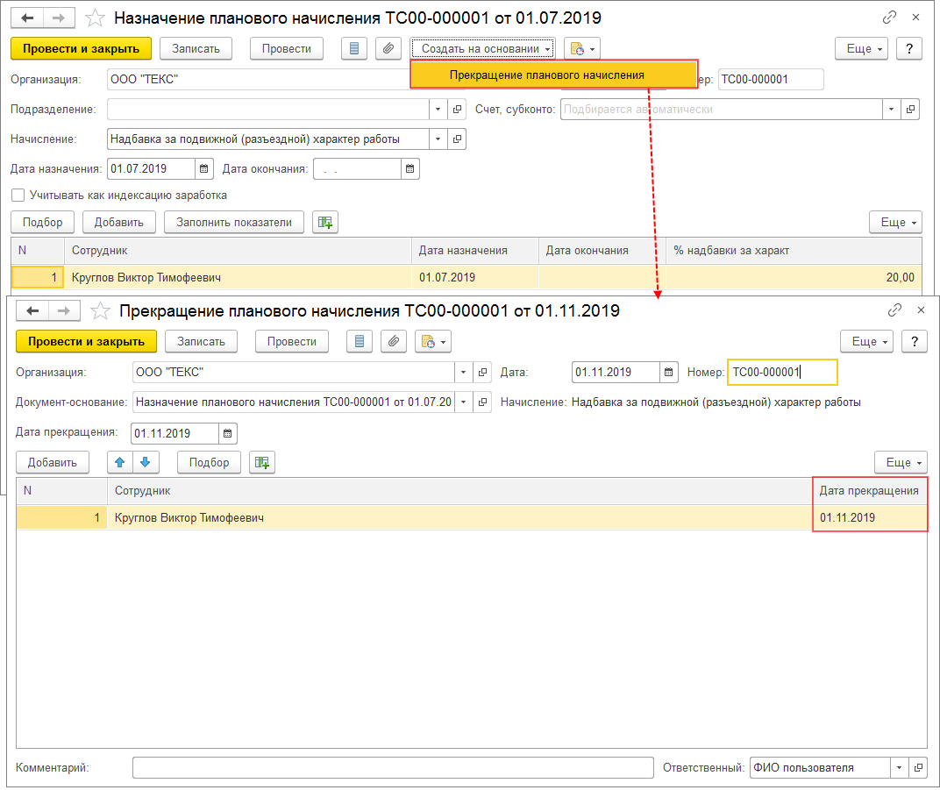The width and height of the screenshot is (940, 790).
Task: Open top Еще menu in Прекращение window
Action: point(866,342)
